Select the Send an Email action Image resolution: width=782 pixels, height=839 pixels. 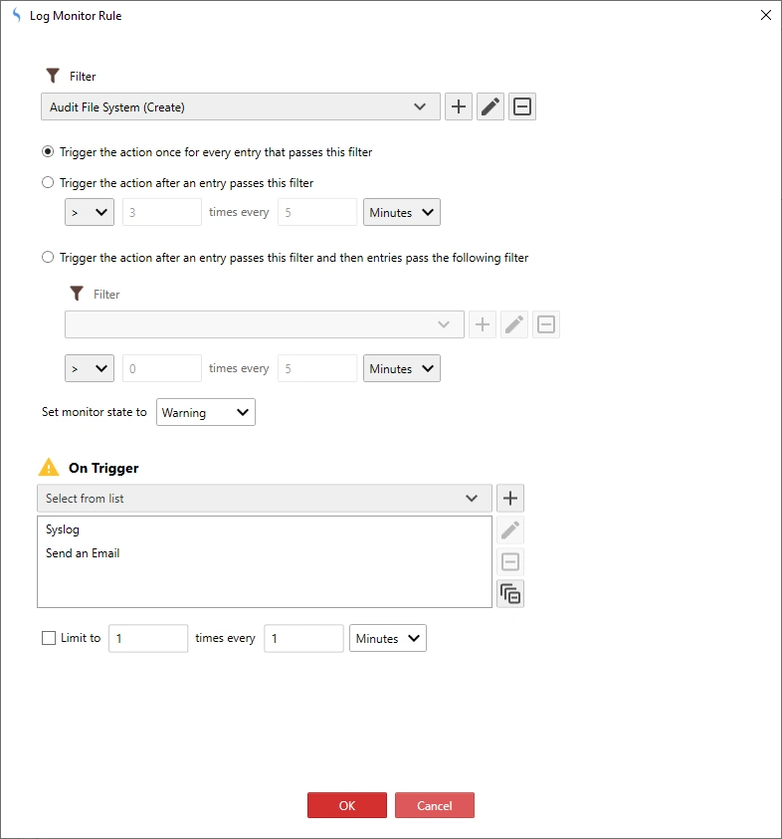coord(83,553)
